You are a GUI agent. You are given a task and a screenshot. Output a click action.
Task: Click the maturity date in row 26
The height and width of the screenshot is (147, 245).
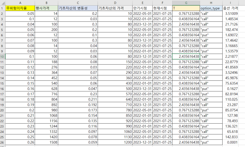coord(142,142)
